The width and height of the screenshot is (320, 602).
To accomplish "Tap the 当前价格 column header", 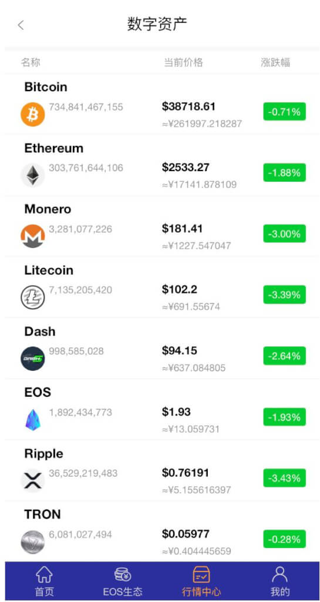I will (184, 62).
